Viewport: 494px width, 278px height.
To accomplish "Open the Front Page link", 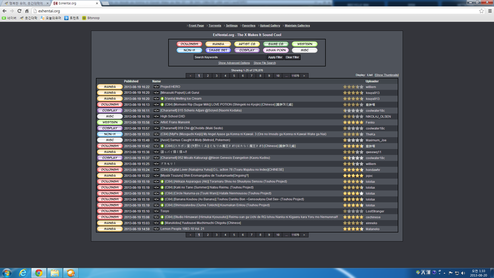I will point(196,25).
